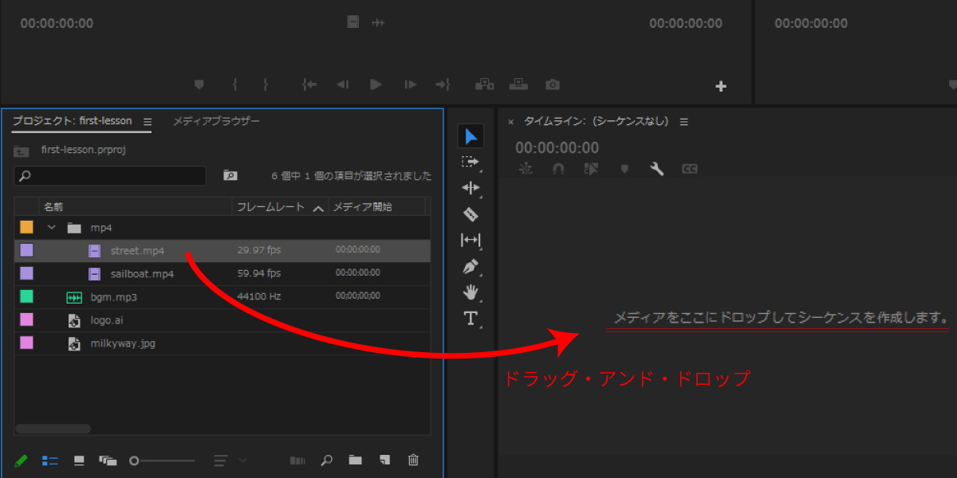Click the timeline timecode 00:00:00:00

pyautogui.click(x=557, y=147)
